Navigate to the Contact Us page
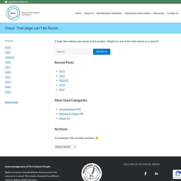The image size is (181, 181). (173, 13)
